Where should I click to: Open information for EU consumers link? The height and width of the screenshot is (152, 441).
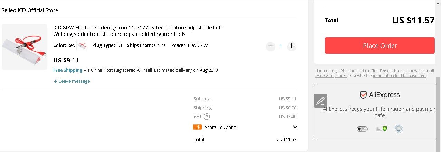[x=400, y=75]
